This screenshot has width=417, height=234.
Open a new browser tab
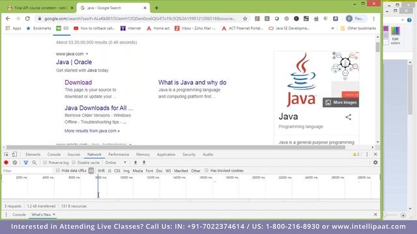[x=156, y=8]
